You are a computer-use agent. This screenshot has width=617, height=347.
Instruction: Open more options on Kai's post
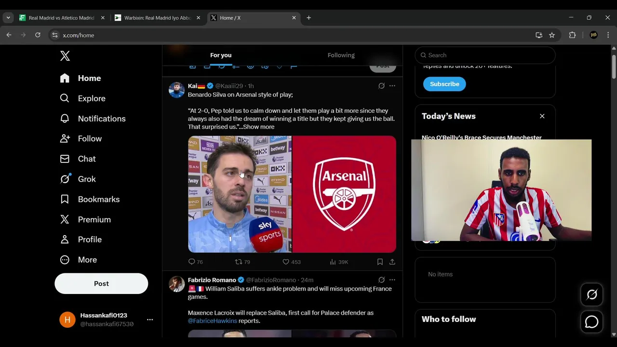(392, 86)
